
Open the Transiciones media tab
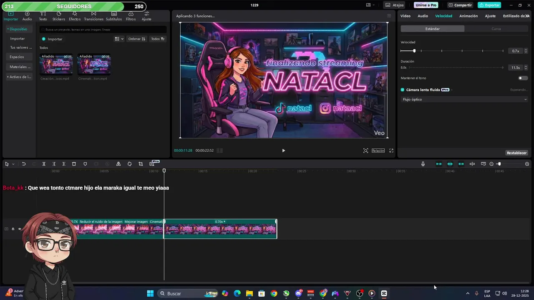(x=93, y=16)
